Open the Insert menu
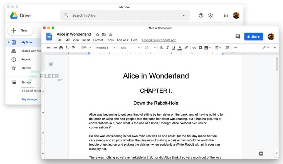The height and width of the screenshot is (164, 283). tap(86, 40)
